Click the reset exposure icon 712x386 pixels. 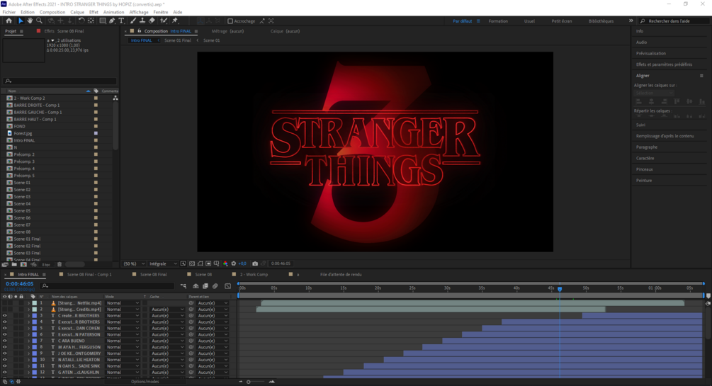point(234,263)
